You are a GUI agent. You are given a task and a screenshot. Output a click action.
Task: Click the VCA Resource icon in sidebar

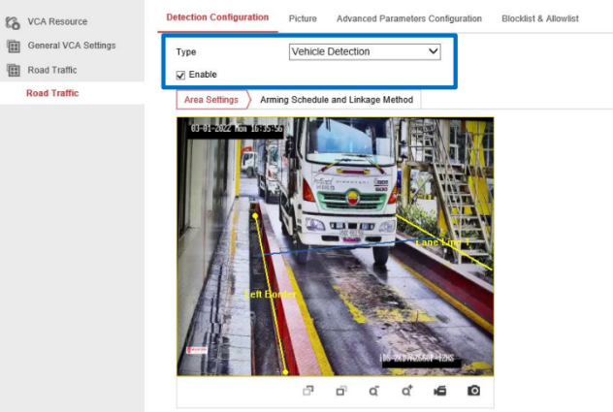(14, 22)
